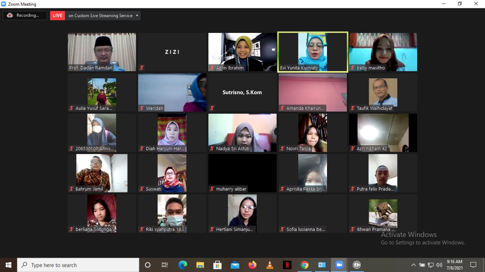
Task: Click the red LIVE indicator
Action: [x=57, y=16]
